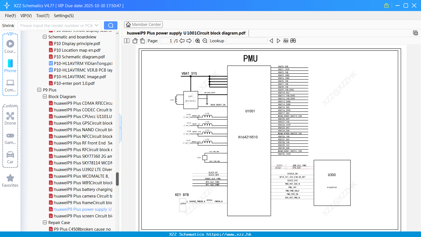Open P10 Display principle.pdf
The height and width of the screenshot is (237, 421).
click(74, 43)
